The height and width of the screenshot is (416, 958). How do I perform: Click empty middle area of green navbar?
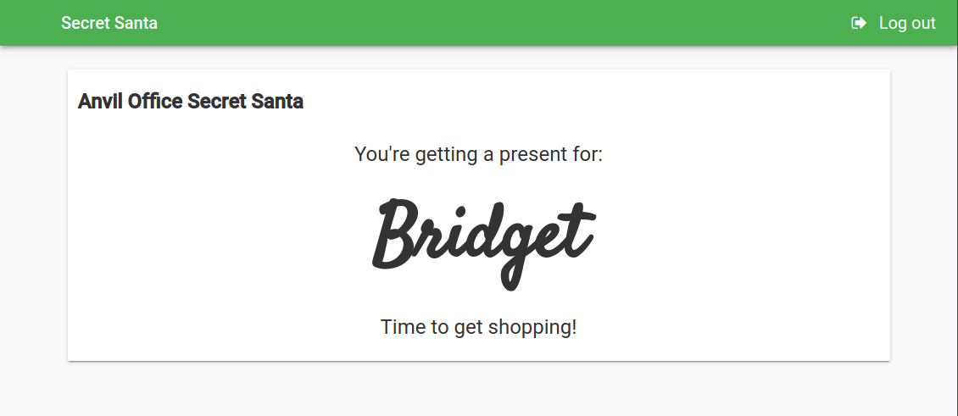point(500,23)
